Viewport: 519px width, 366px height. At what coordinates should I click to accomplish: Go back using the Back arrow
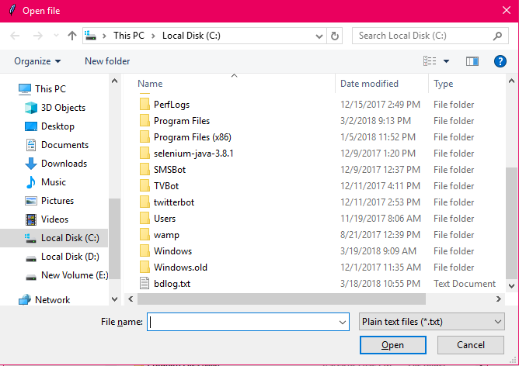(15, 36)
